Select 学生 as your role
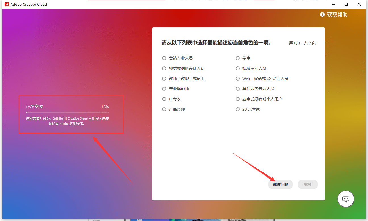The width and height of the screenshot is (368, 221). pos(238,58)
